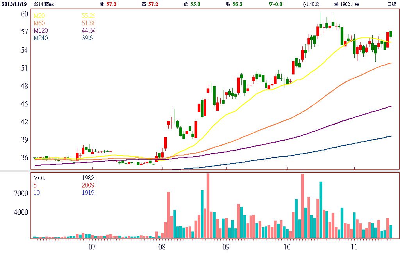Jump to the 10 month marker
Viewport: 400px width, 258px height.
click(x=287, y=247)
